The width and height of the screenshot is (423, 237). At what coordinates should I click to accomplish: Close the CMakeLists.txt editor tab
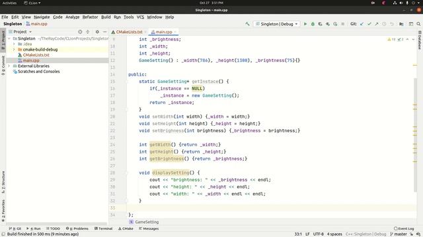[145, 32]
